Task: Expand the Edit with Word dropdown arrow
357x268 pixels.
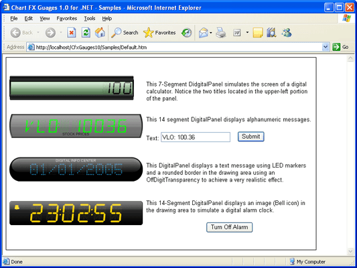Action: [x=247, y=33]
